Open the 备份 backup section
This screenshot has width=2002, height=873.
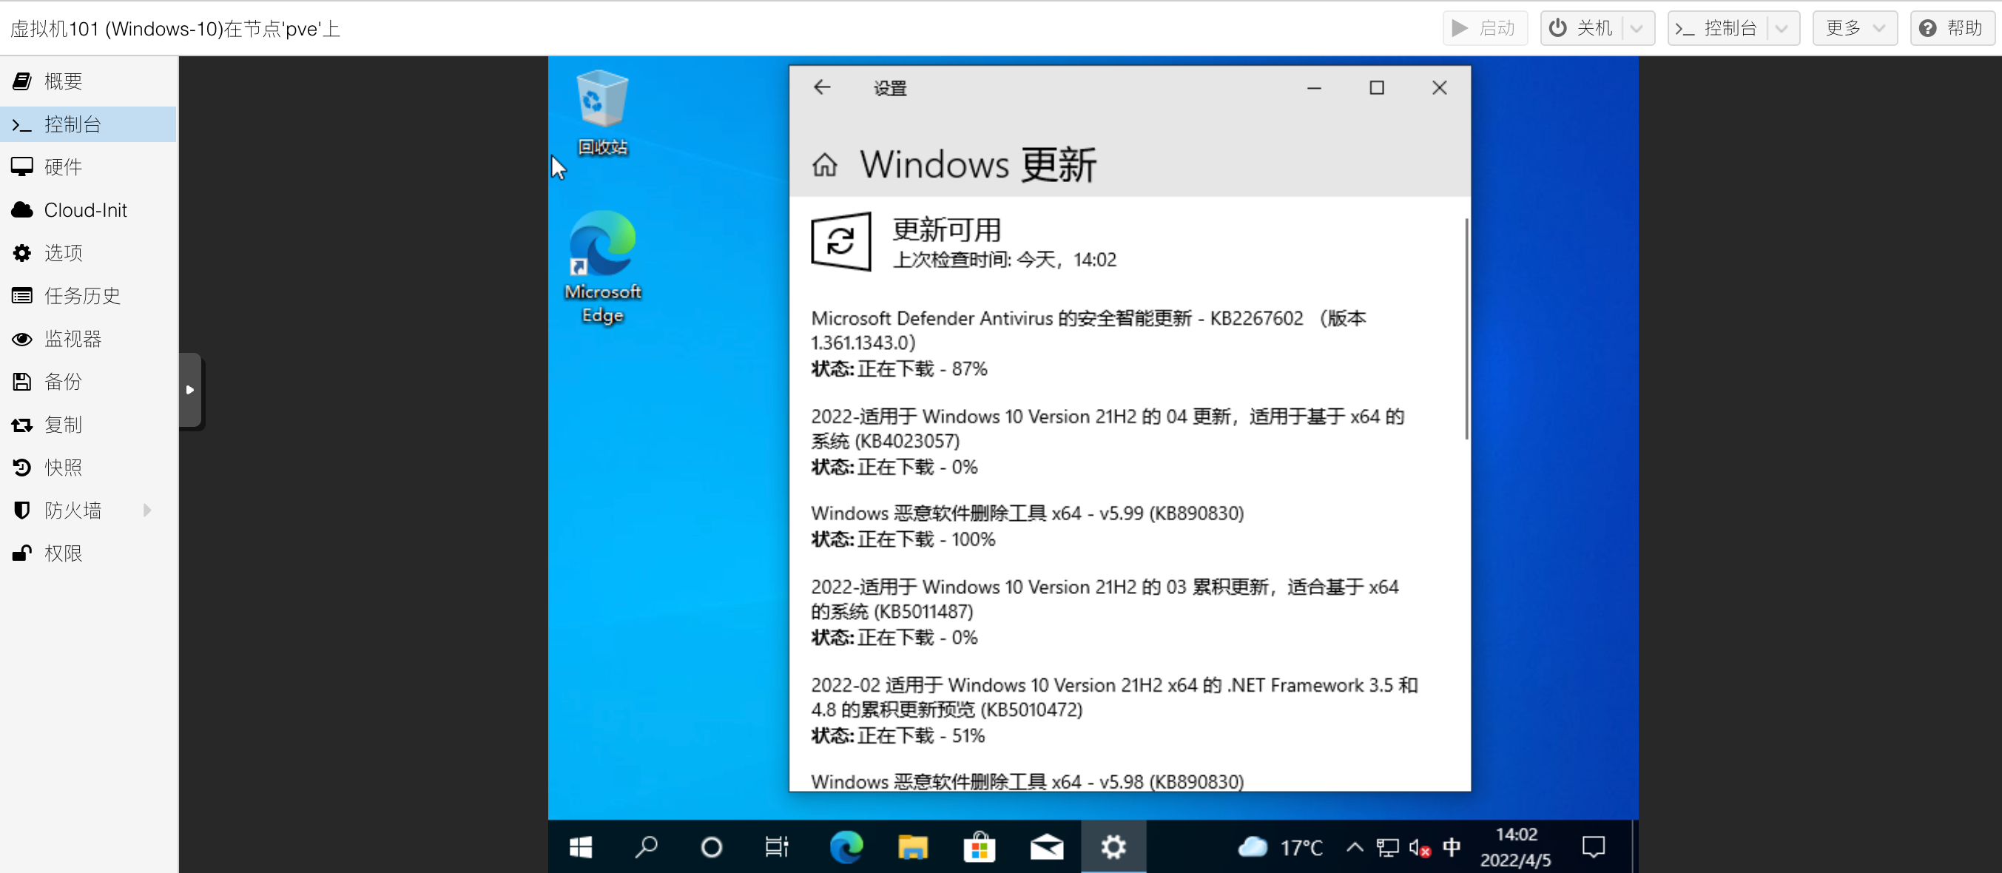pyautogui.click(x=89, y=382)
